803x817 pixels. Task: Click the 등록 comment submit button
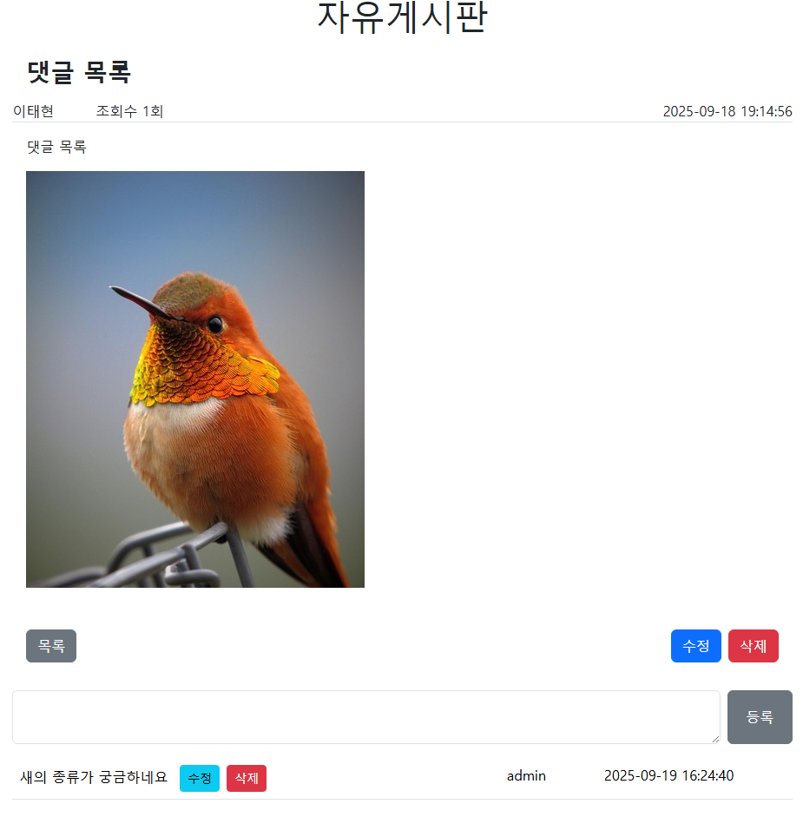(x=760, y=717)
